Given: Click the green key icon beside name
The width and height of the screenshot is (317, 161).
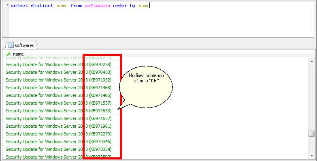Looking at the screenshot, I should click(x=9, y=54).
